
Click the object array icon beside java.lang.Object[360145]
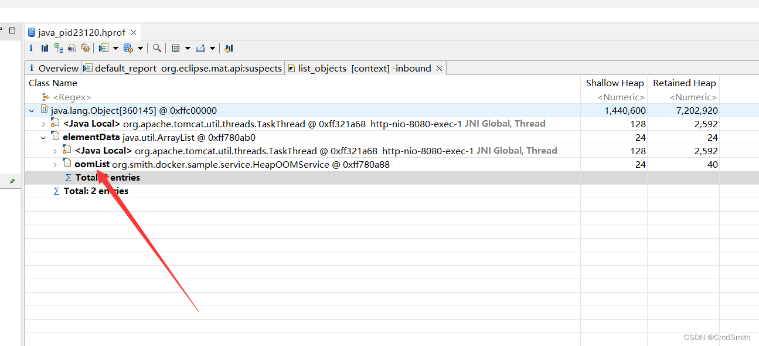44,110
